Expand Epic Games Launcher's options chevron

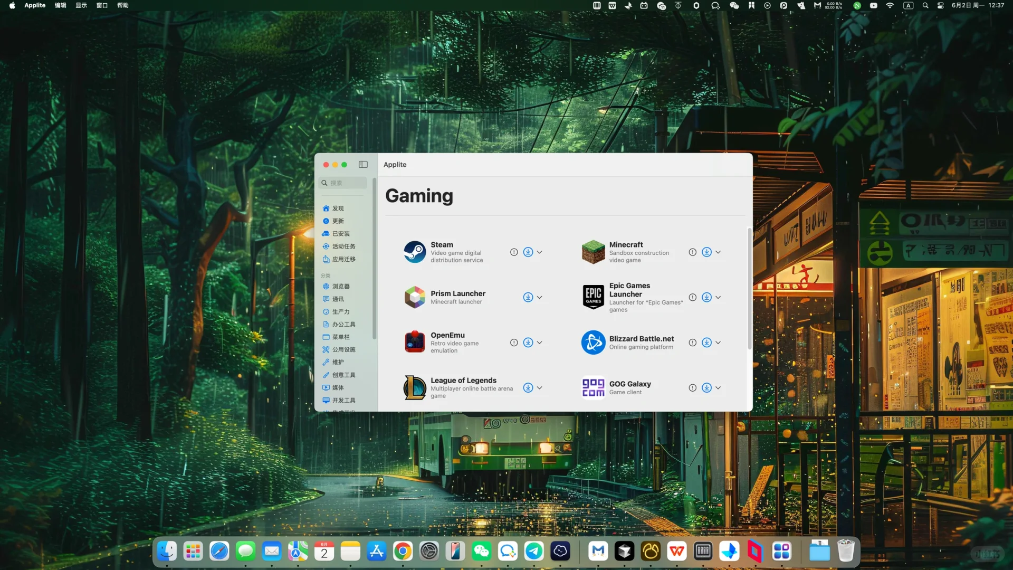[718, 297]
